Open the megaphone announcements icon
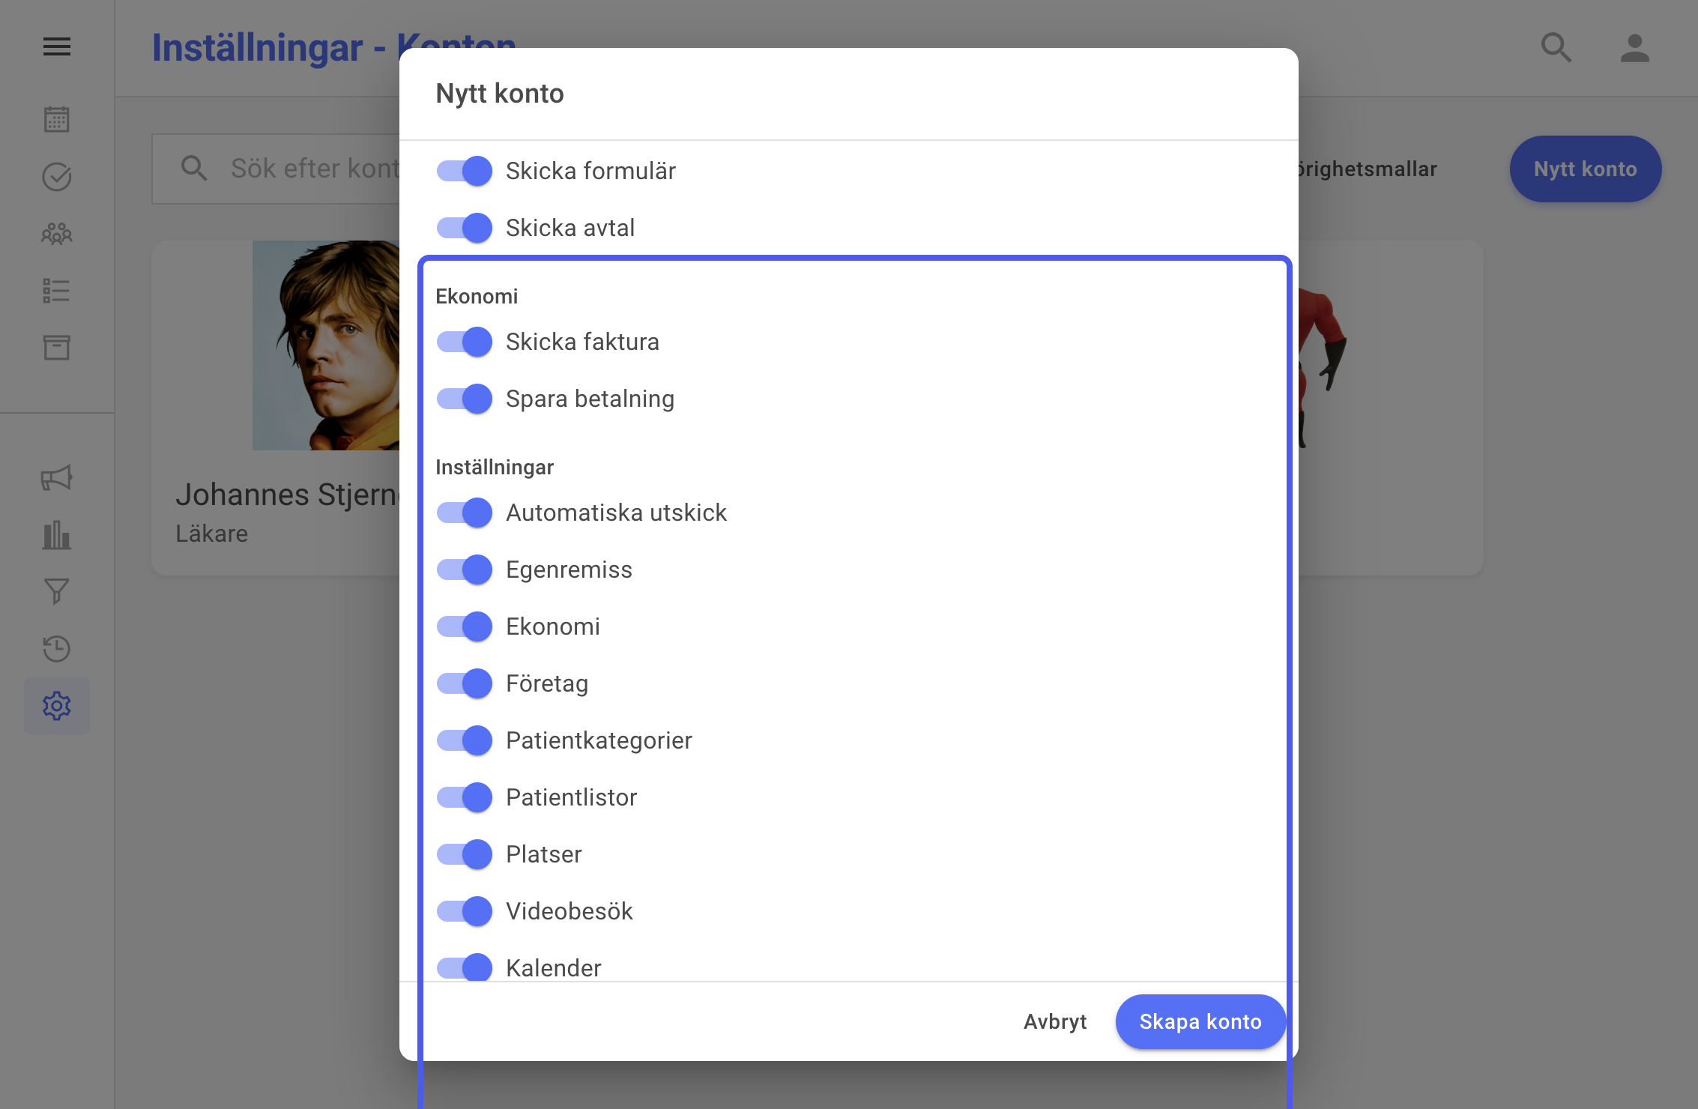The image size is (1698, 1109). point(57,478)
